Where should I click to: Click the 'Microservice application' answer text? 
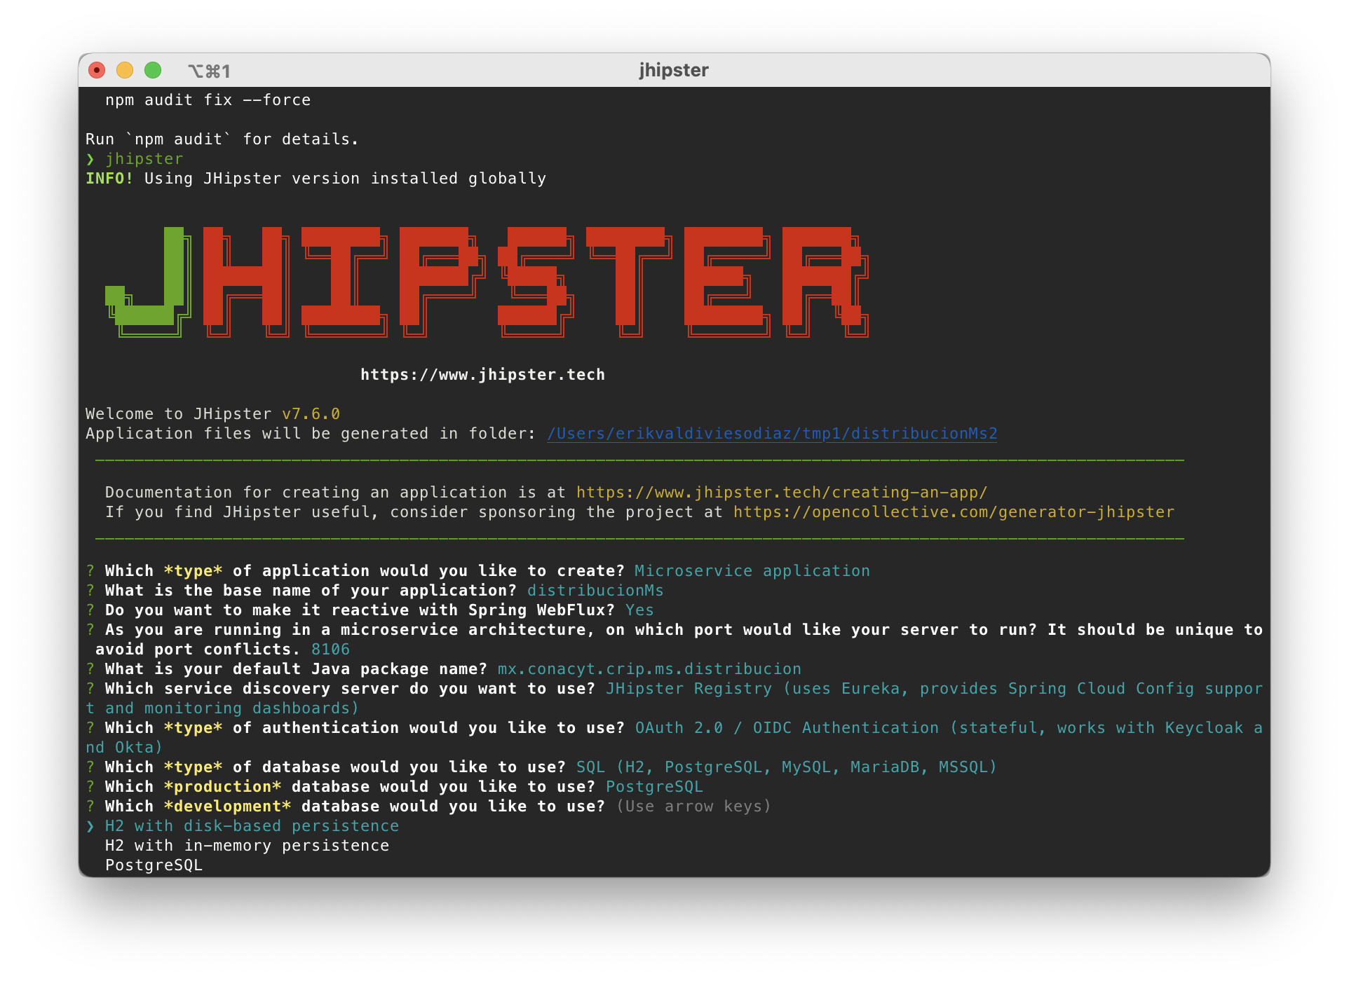pos(752,571)
